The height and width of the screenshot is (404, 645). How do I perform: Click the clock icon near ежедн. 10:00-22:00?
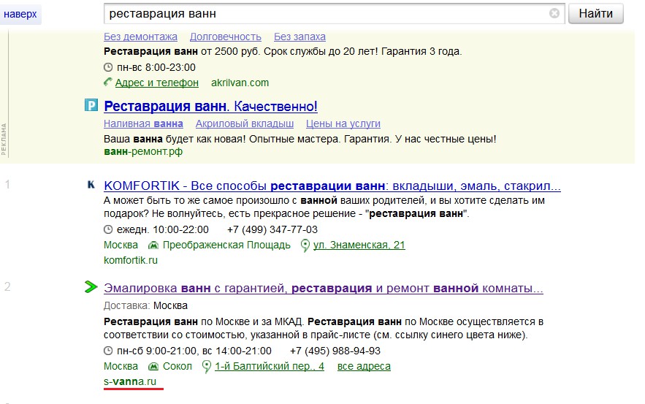click(x=108, y=229)
